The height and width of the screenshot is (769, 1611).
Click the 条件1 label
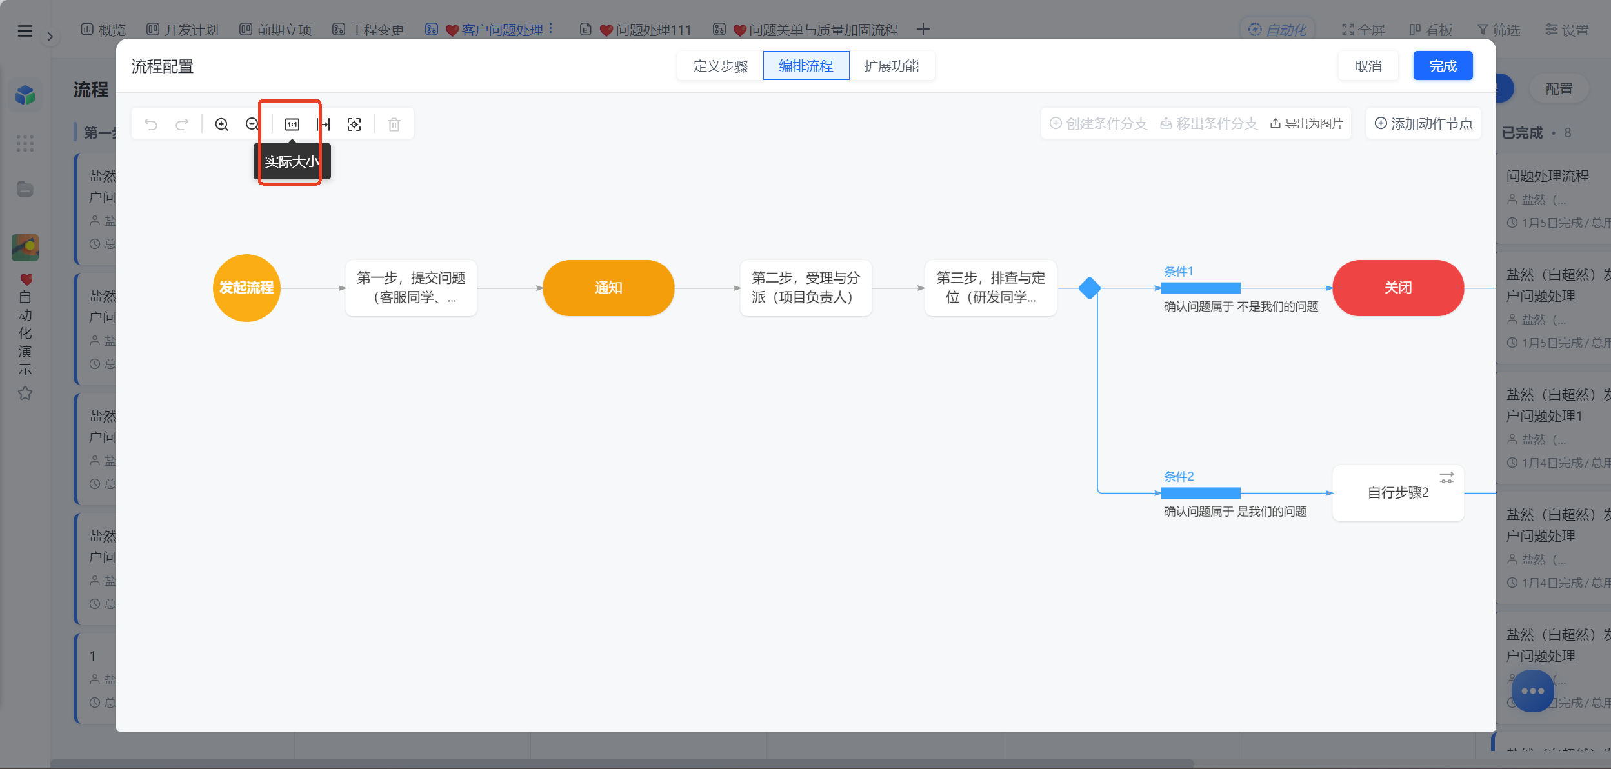tap(1178, 272)
